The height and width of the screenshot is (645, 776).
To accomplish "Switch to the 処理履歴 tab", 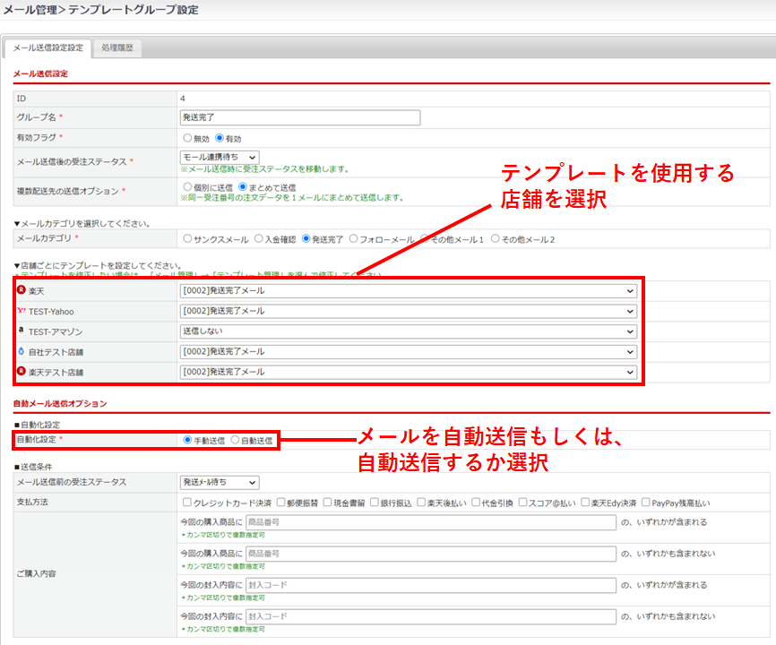I will pos(117,47).
